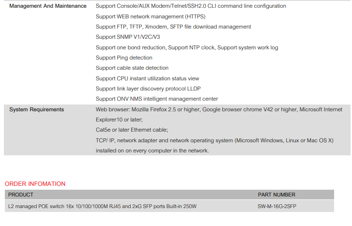Click the Console/AUX Modem/Telnet/SSH2.0 CLI line
This screenshot has width=352, height=226.
click(x=191, y=6)
